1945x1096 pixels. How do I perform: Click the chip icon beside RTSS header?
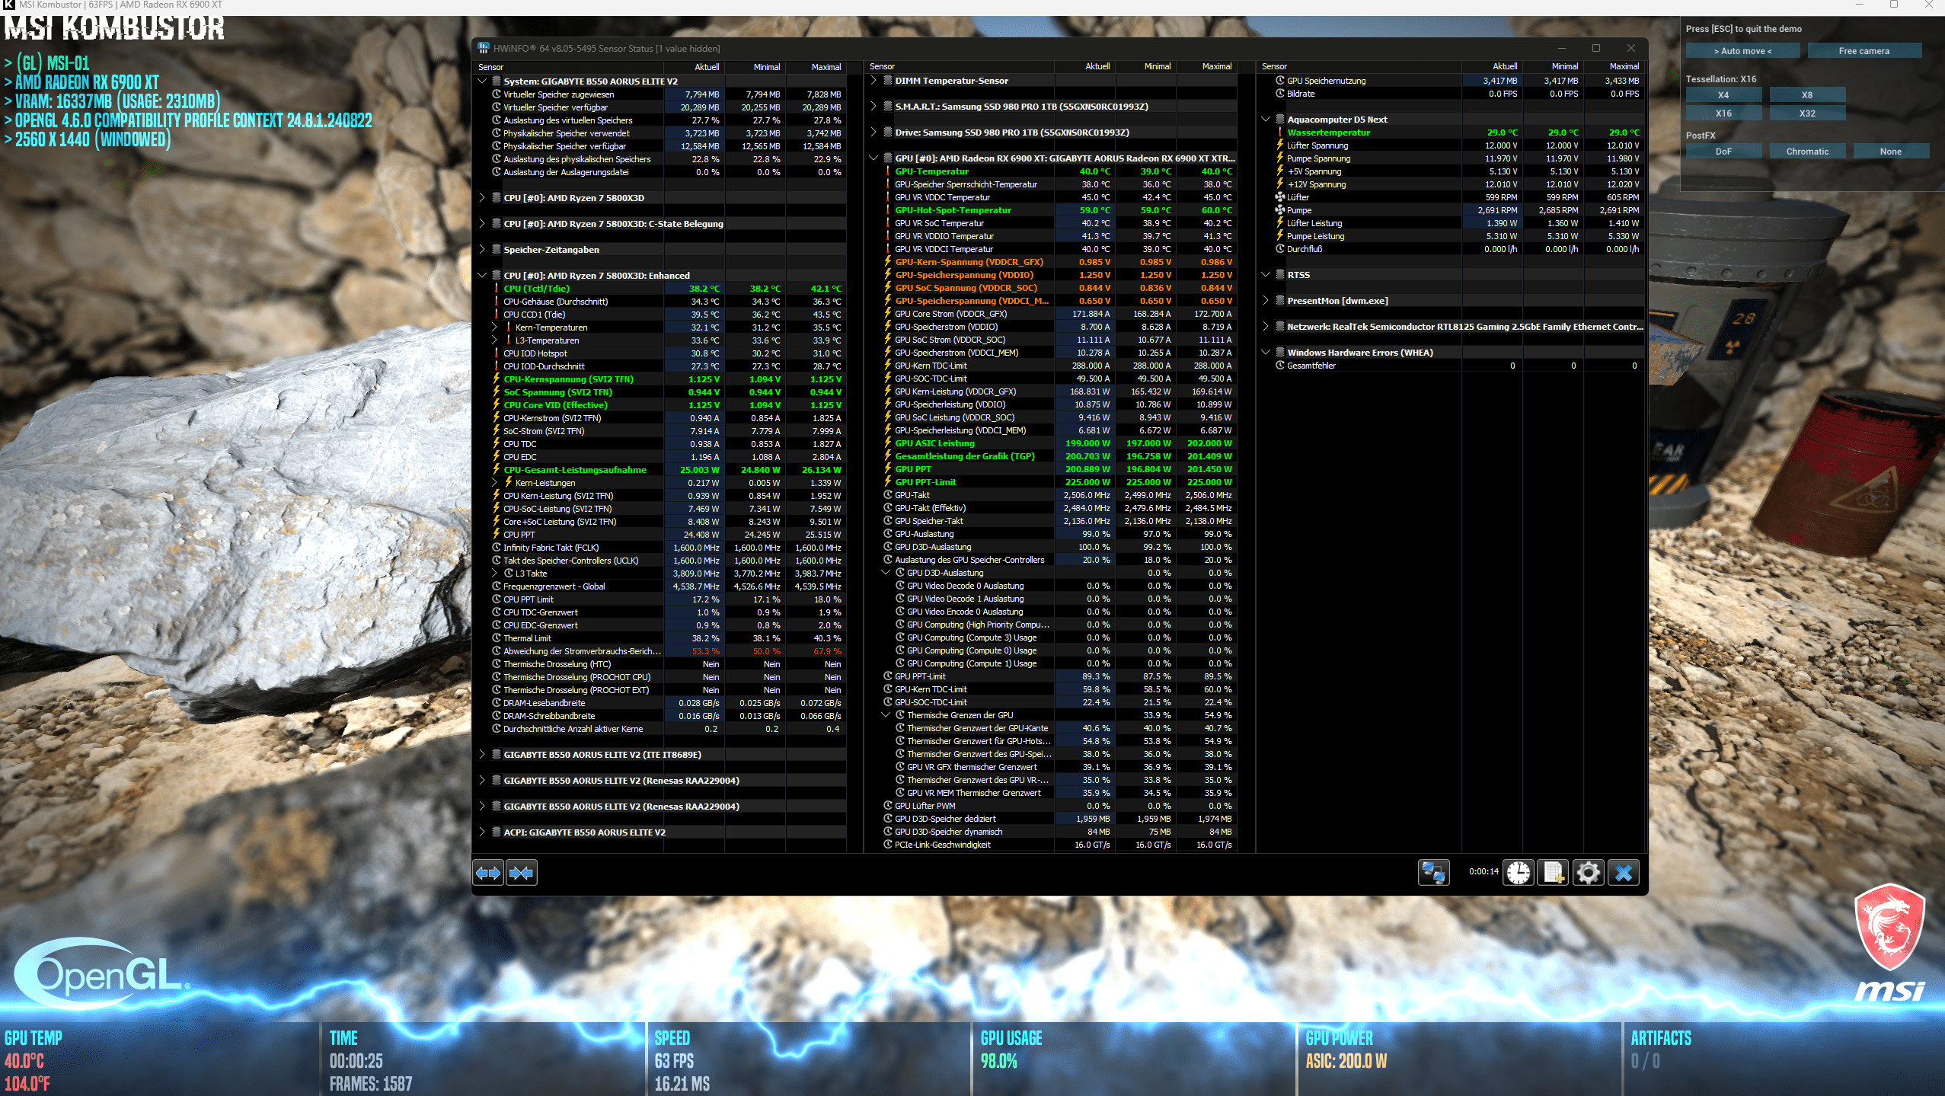(x=1280, y=275)
